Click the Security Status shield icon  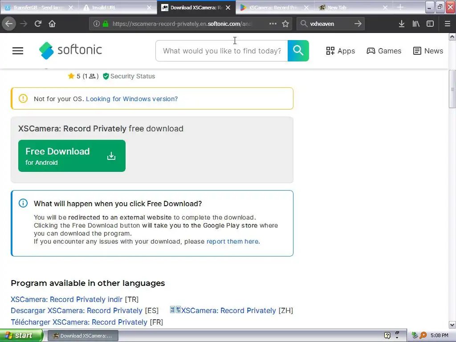[106, 76]
